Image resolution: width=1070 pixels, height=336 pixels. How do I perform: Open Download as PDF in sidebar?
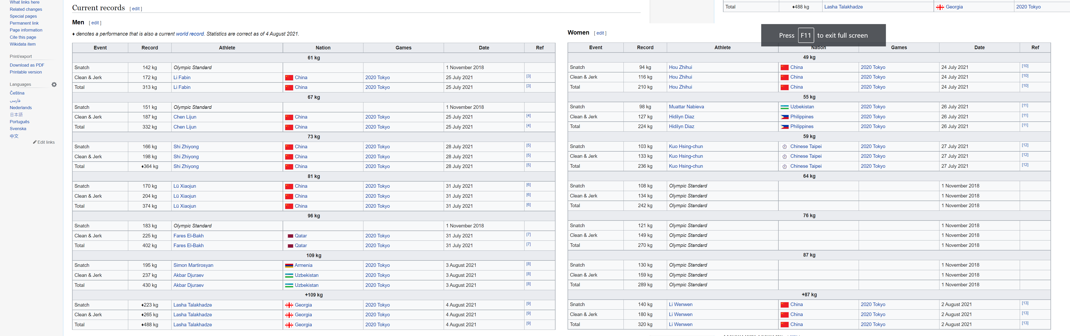(x=27, y=65)
